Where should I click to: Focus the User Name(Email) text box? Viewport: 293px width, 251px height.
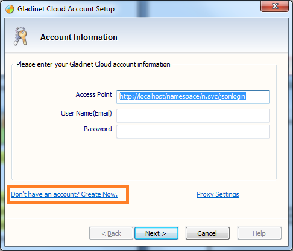[x=193, y=116]
